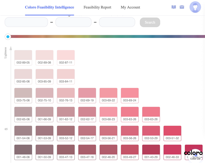Open the My Account tab
Viewport: 205px width, 163px height.
(131, 7)
